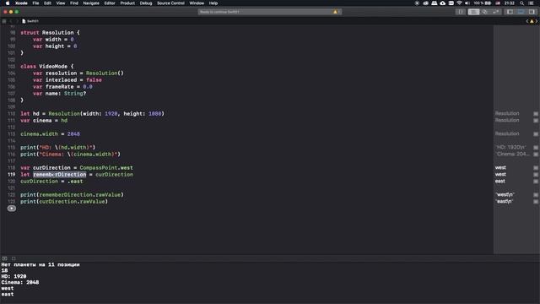Click the square icon in the debug bar
540x304 pixels.
(13, 258)
